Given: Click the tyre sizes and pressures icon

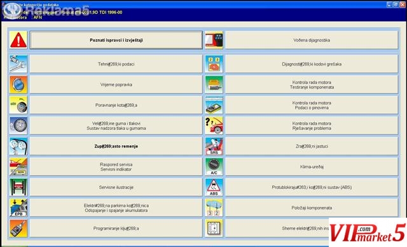Looking at the screenshot, I should point(18,125).
